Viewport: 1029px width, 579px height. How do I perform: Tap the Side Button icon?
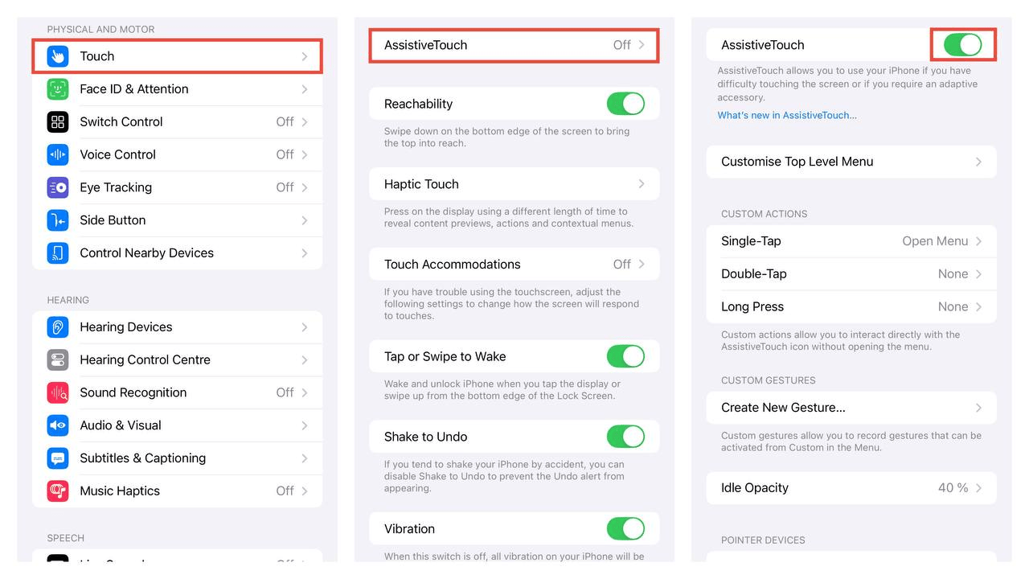pos(58,220)
